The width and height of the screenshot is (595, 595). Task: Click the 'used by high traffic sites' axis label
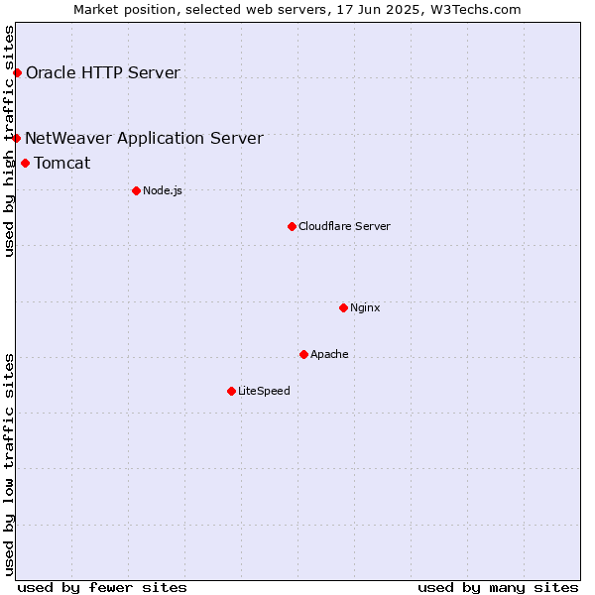click(x=9, y=141)
